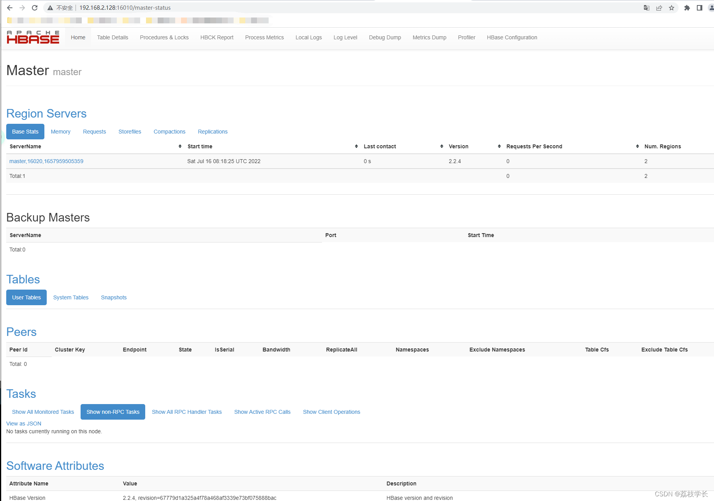Image resolution: width=714 pixels, height=501 pixels.
Task: Open Debug Dump page
Action: [385, 37]
